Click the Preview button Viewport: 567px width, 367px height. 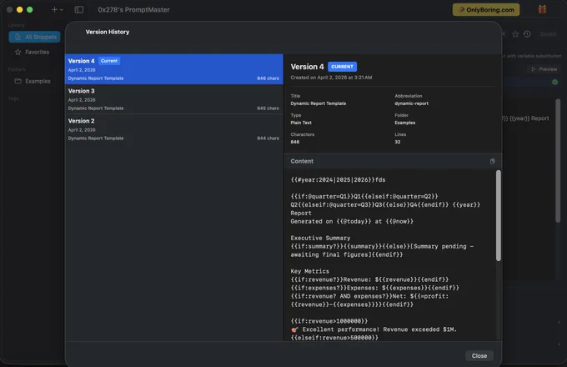(544, 69)
